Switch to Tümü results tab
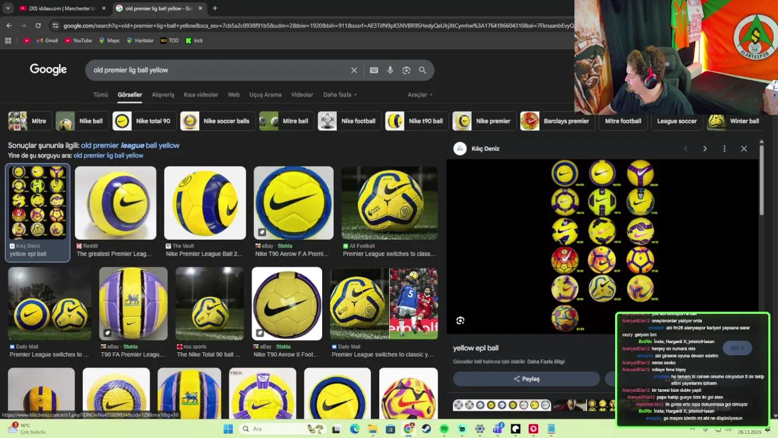Viewport: 778px width, 438px height. click(100, 95)
